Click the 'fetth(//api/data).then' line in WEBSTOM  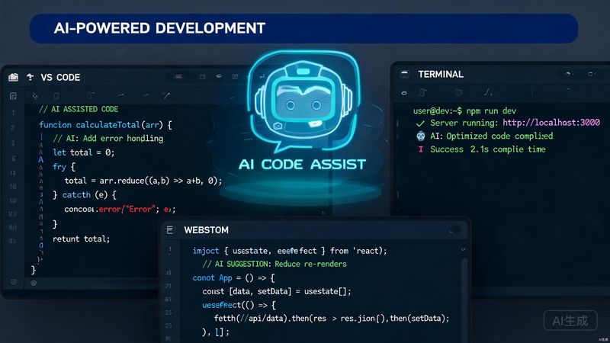click(332, 319)
